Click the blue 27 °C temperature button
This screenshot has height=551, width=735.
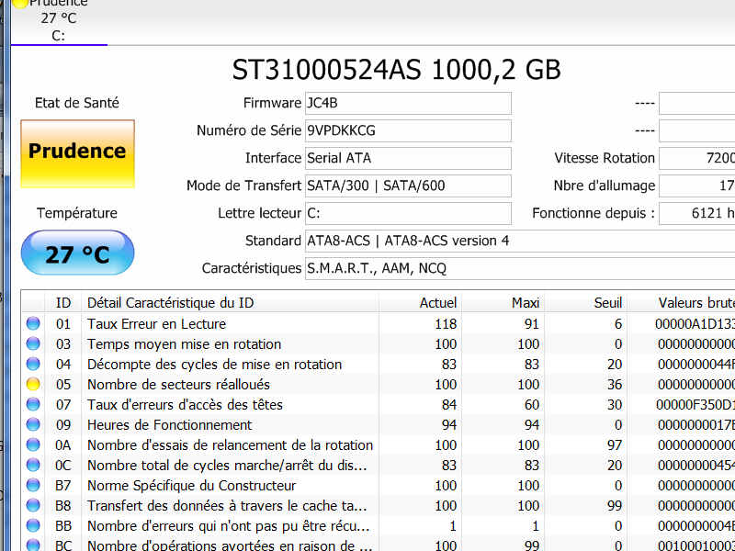(77, 253)
